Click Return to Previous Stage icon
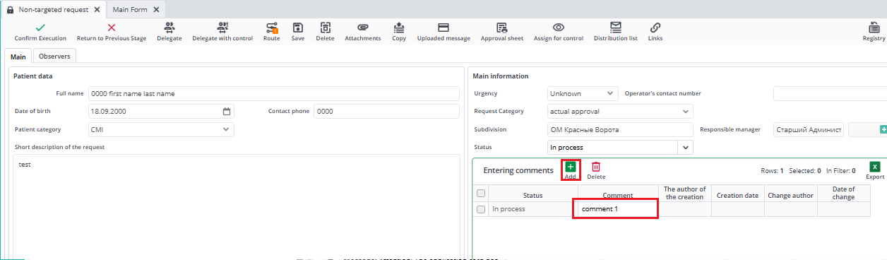This screenshot has height=260, width=887. (x=111, y=27)
